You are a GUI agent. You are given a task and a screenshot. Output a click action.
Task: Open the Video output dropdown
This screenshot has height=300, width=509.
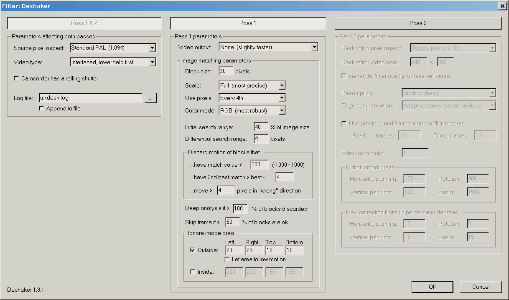(x=314, y=47)
